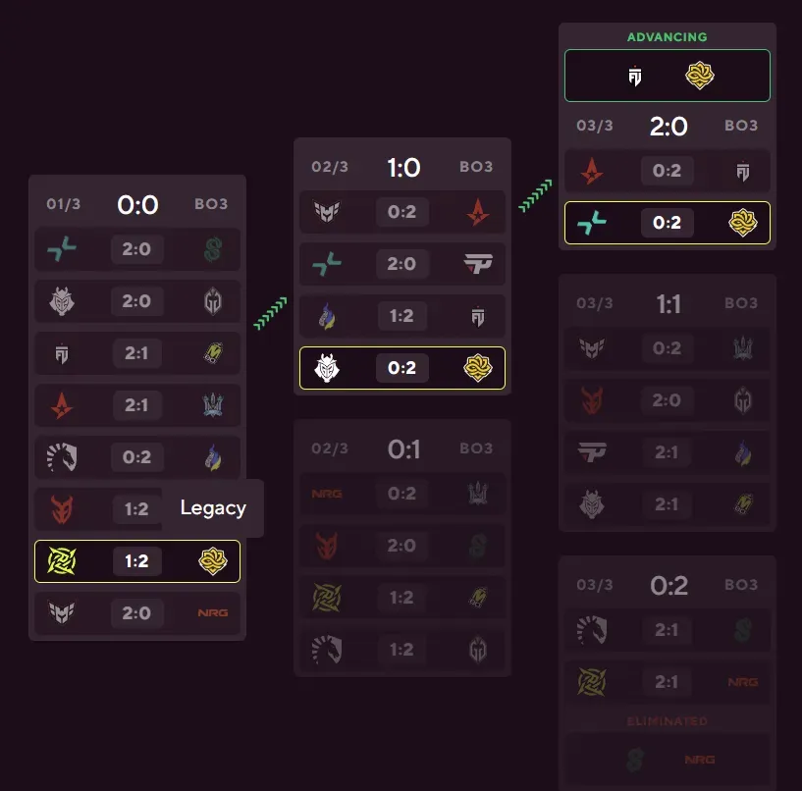Click the ADVANCING header text
The width and height of the screenshot is (802, 791).
(x=668, y=36)
